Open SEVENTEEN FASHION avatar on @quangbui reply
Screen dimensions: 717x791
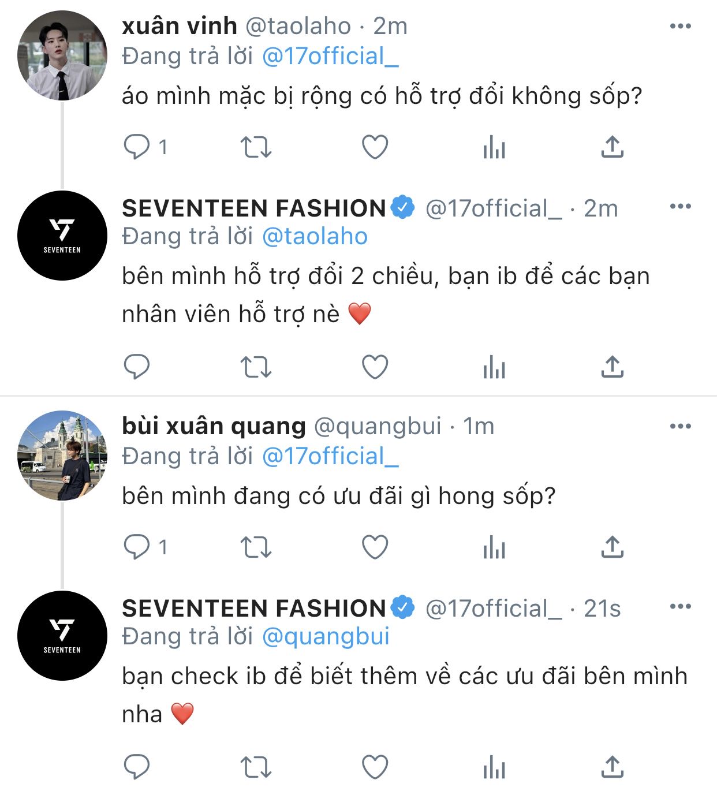[62, 636]
